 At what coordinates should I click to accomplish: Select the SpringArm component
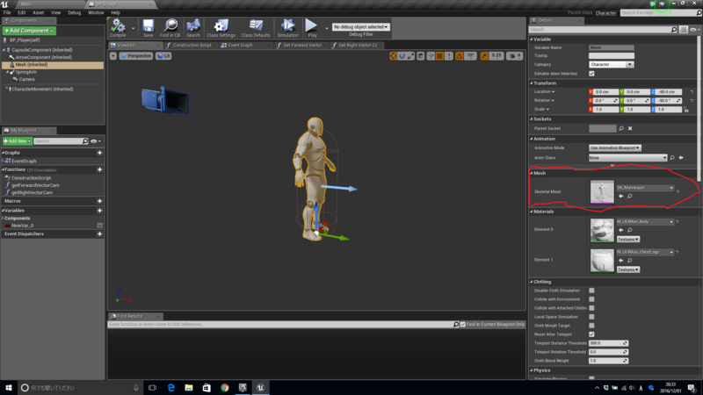26,72
